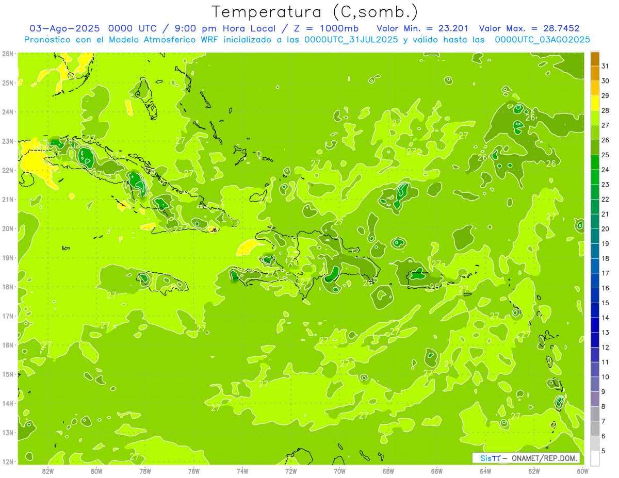Screen dimensions: 619x478
Task: Click the lime legend band between 27 and 28
Action: click(x=595, y=118)
